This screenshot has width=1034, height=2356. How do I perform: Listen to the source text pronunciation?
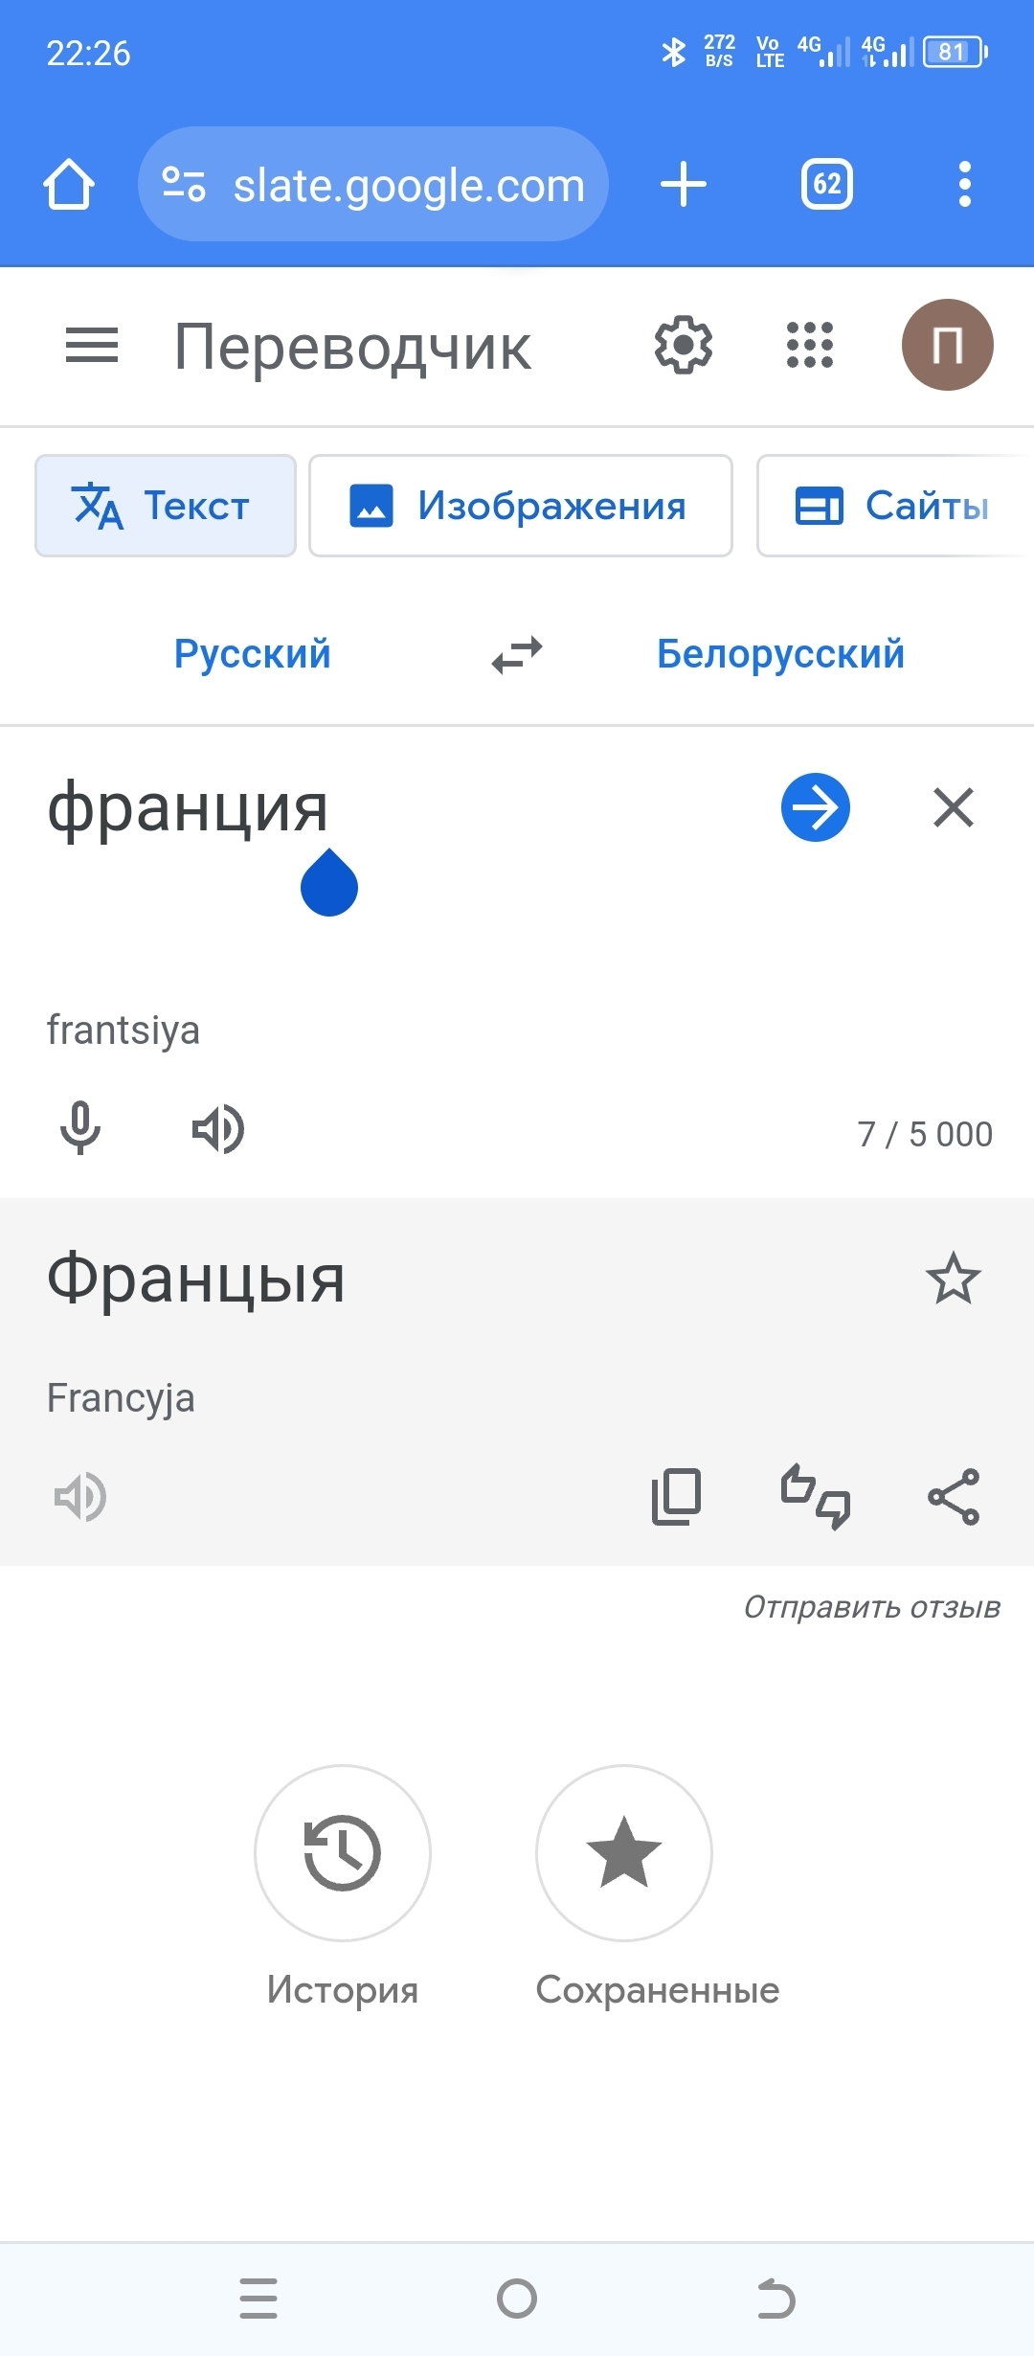click(218, 1128)
